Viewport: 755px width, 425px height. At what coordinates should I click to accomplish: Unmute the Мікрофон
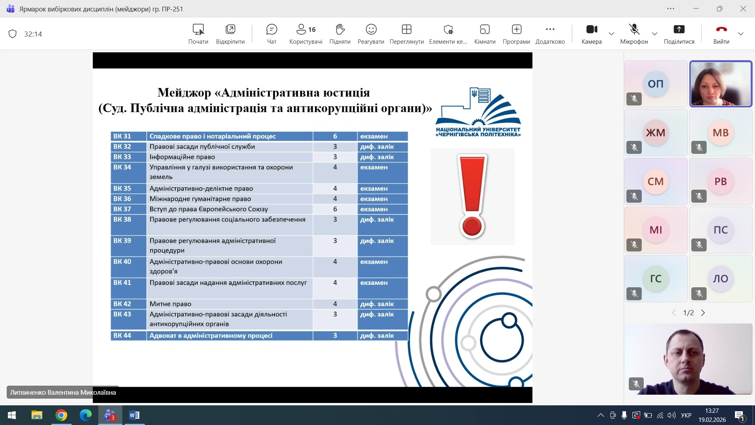tap(633, 33)
